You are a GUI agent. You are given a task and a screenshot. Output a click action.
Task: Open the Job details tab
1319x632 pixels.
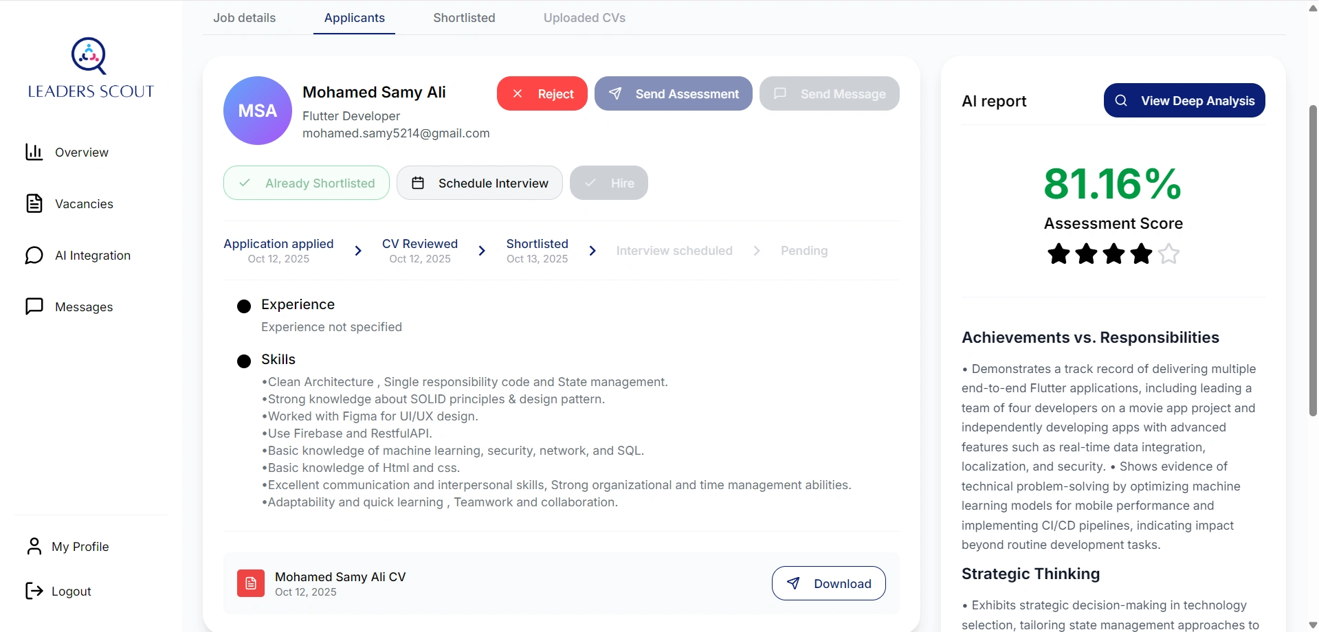click(x=244, y=18)
